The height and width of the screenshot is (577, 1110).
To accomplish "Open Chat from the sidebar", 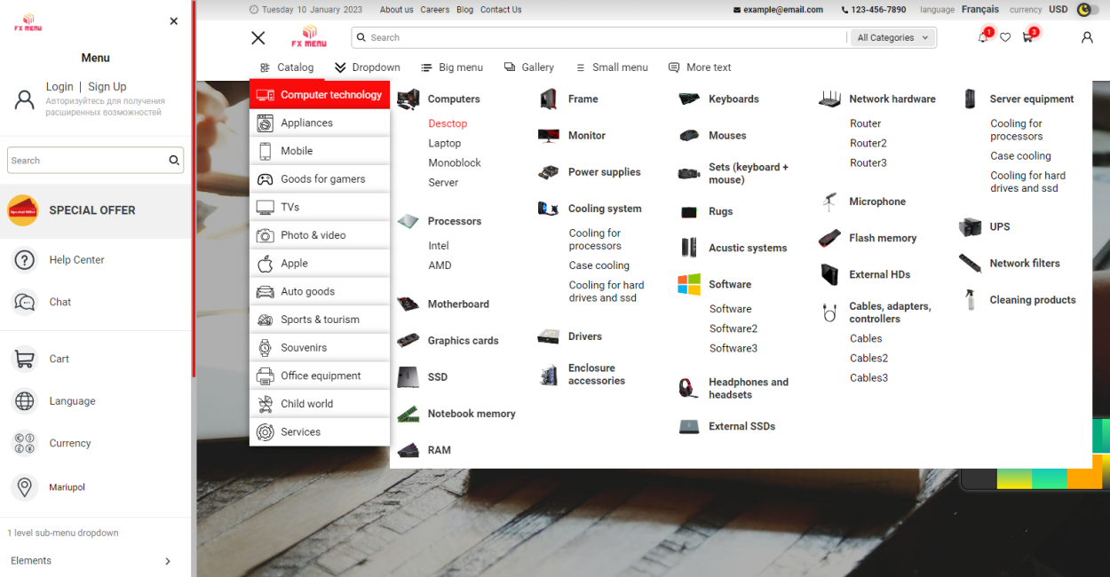I will pos(60,302).
